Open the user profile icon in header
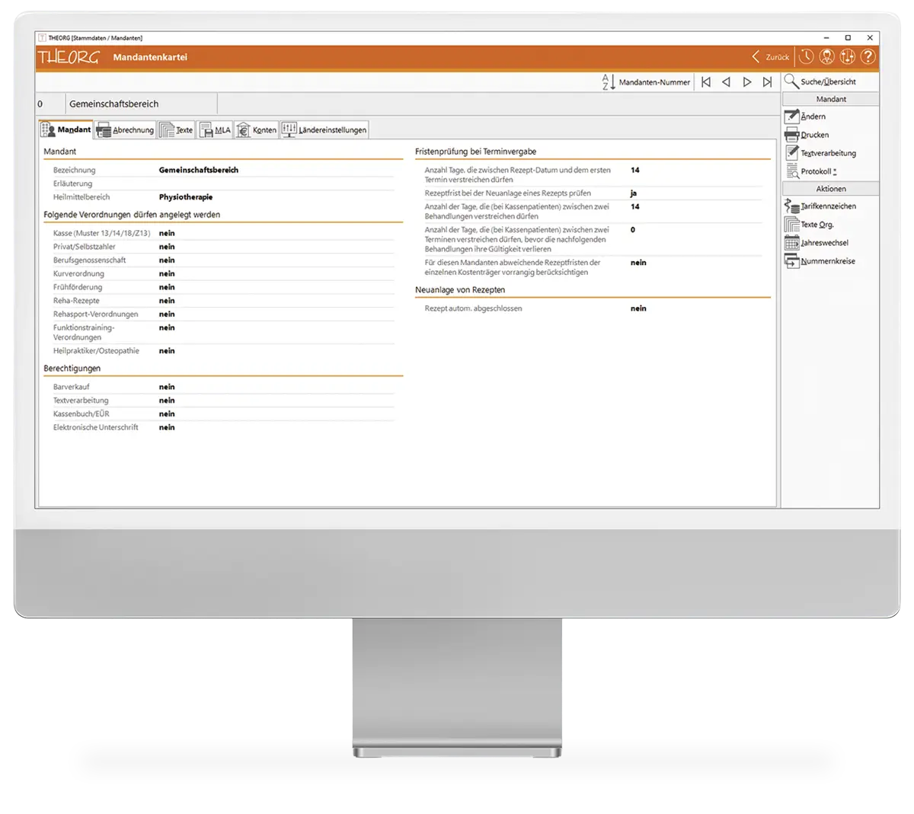This screenshot has height=814, width=914. pyautogui.click(x=827, y=57)
